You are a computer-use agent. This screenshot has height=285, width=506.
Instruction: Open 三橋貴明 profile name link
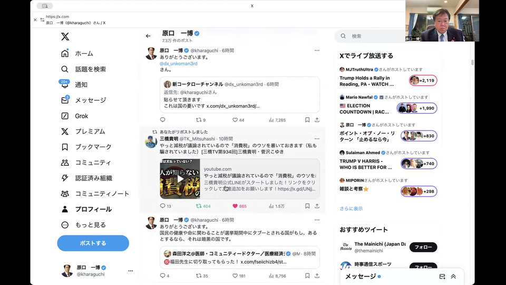(169, 139)
